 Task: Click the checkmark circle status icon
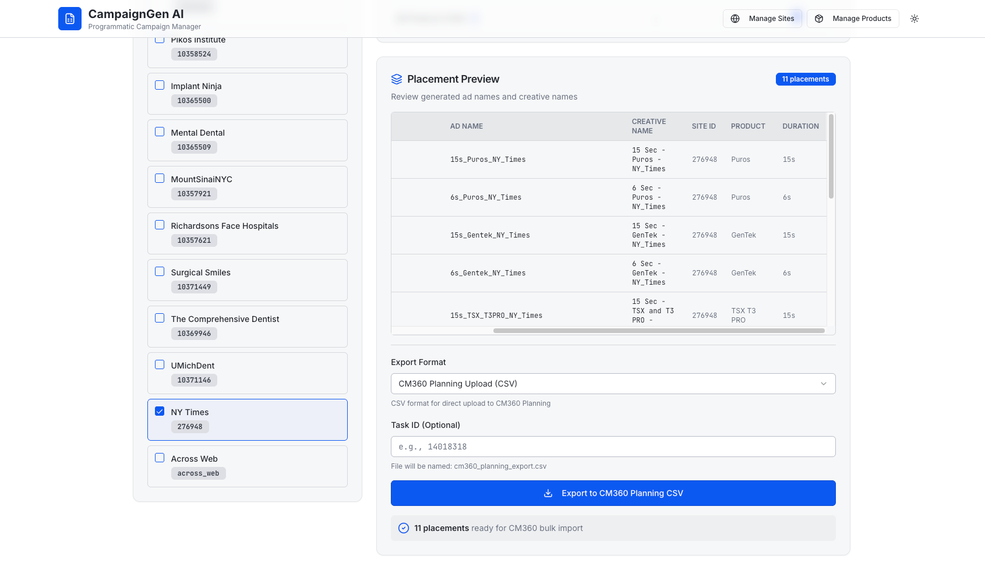tap(404, 528)
